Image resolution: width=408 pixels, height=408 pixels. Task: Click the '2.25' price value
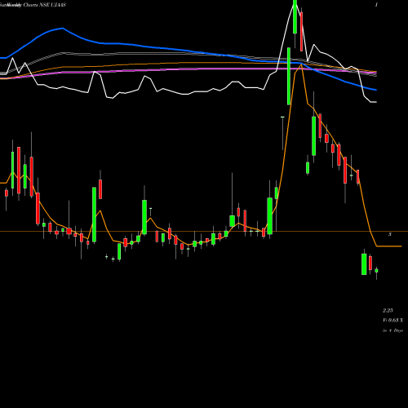(x=388, y=310)
